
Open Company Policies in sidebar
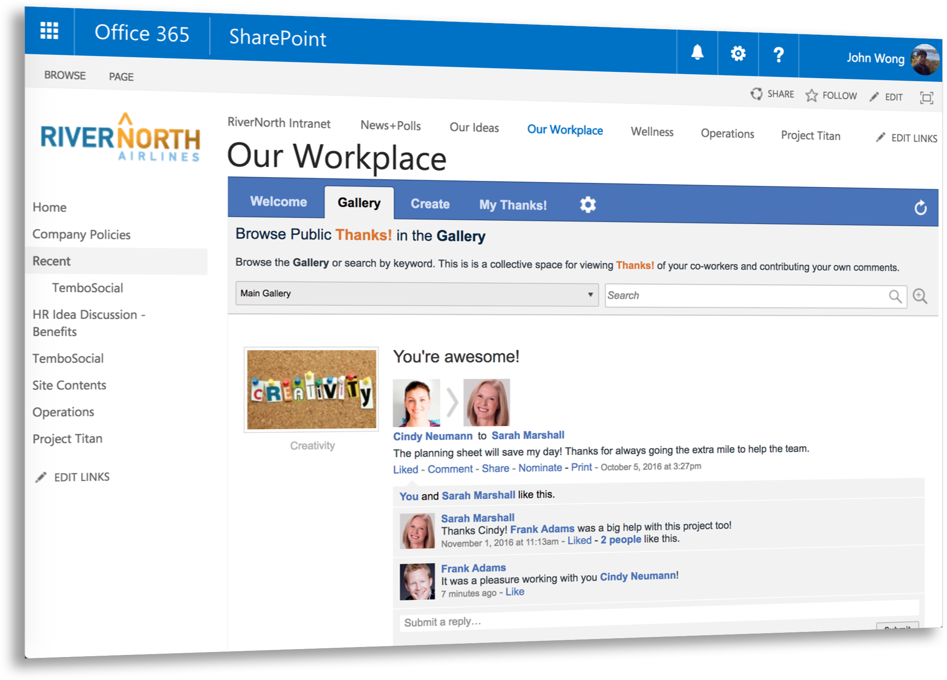coord(81,234)
